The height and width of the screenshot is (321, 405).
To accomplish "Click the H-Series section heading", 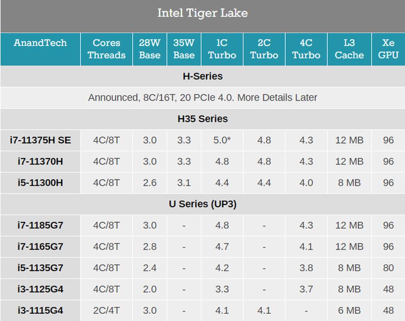I will (x=202, y=76).
